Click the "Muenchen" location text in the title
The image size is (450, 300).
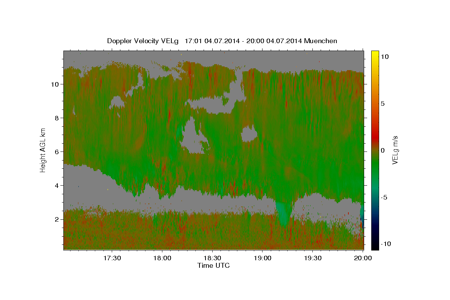[x=321, y=41]
